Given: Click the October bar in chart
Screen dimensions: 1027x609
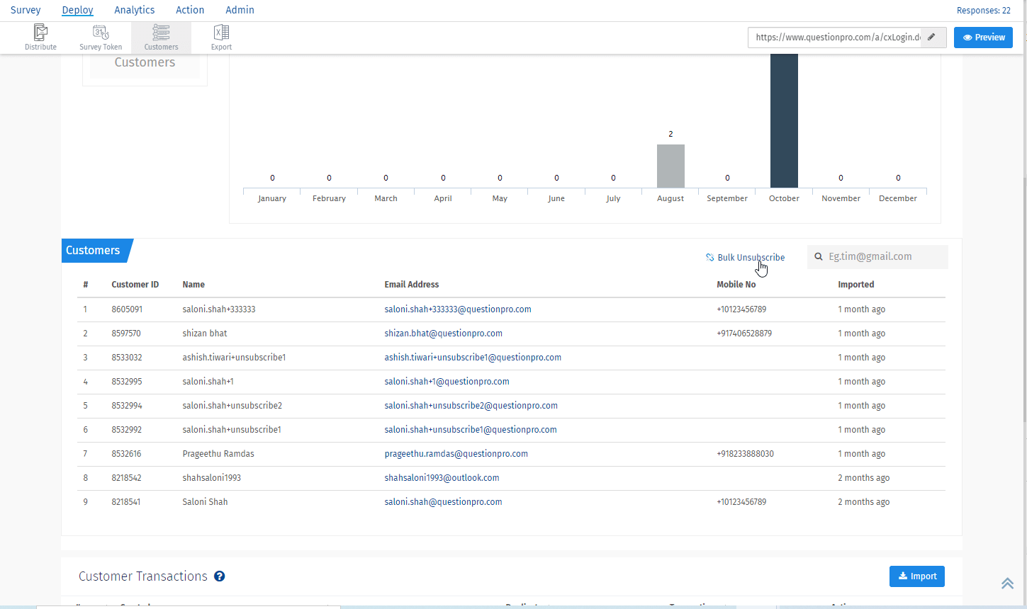Looking at the screenshot, I should [784, 120].
